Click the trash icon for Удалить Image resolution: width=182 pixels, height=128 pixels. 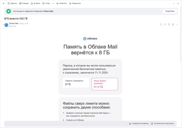(9, 3)
